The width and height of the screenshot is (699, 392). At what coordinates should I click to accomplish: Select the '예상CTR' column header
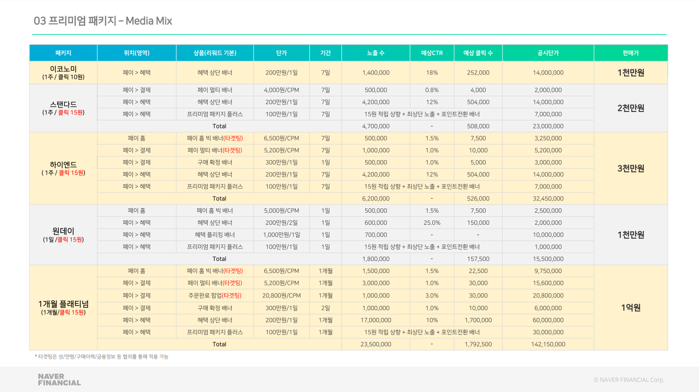[x=432, y=53]
